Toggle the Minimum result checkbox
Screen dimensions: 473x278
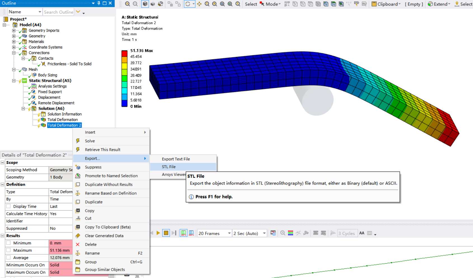tap(9, 243)
